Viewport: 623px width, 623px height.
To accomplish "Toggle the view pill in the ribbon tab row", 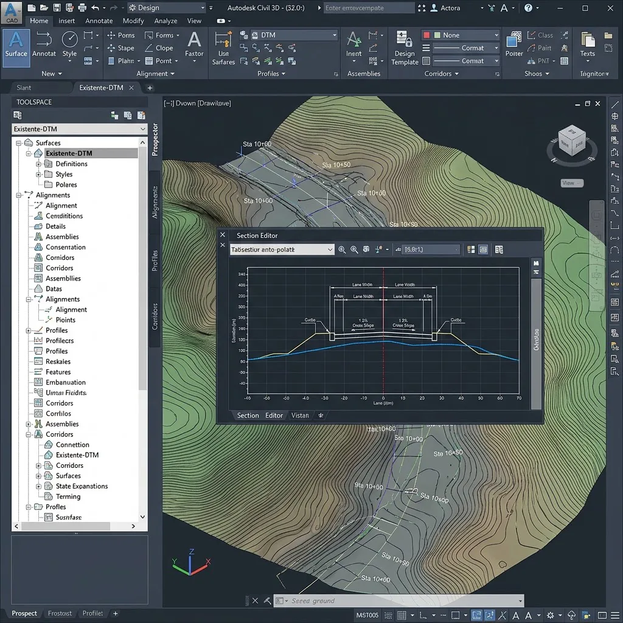I will pyautogui.click(x=221, y=21).
